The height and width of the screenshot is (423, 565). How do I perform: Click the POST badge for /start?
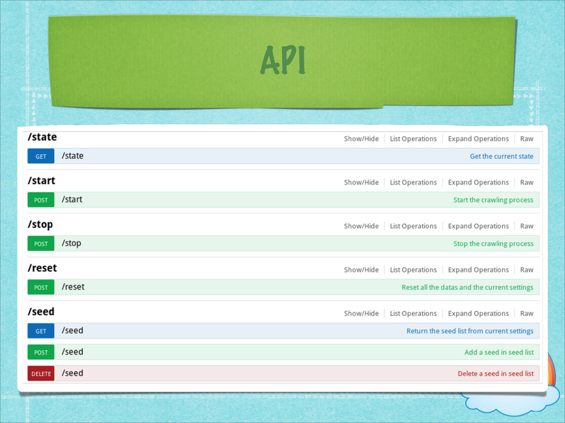click(41, 200)
